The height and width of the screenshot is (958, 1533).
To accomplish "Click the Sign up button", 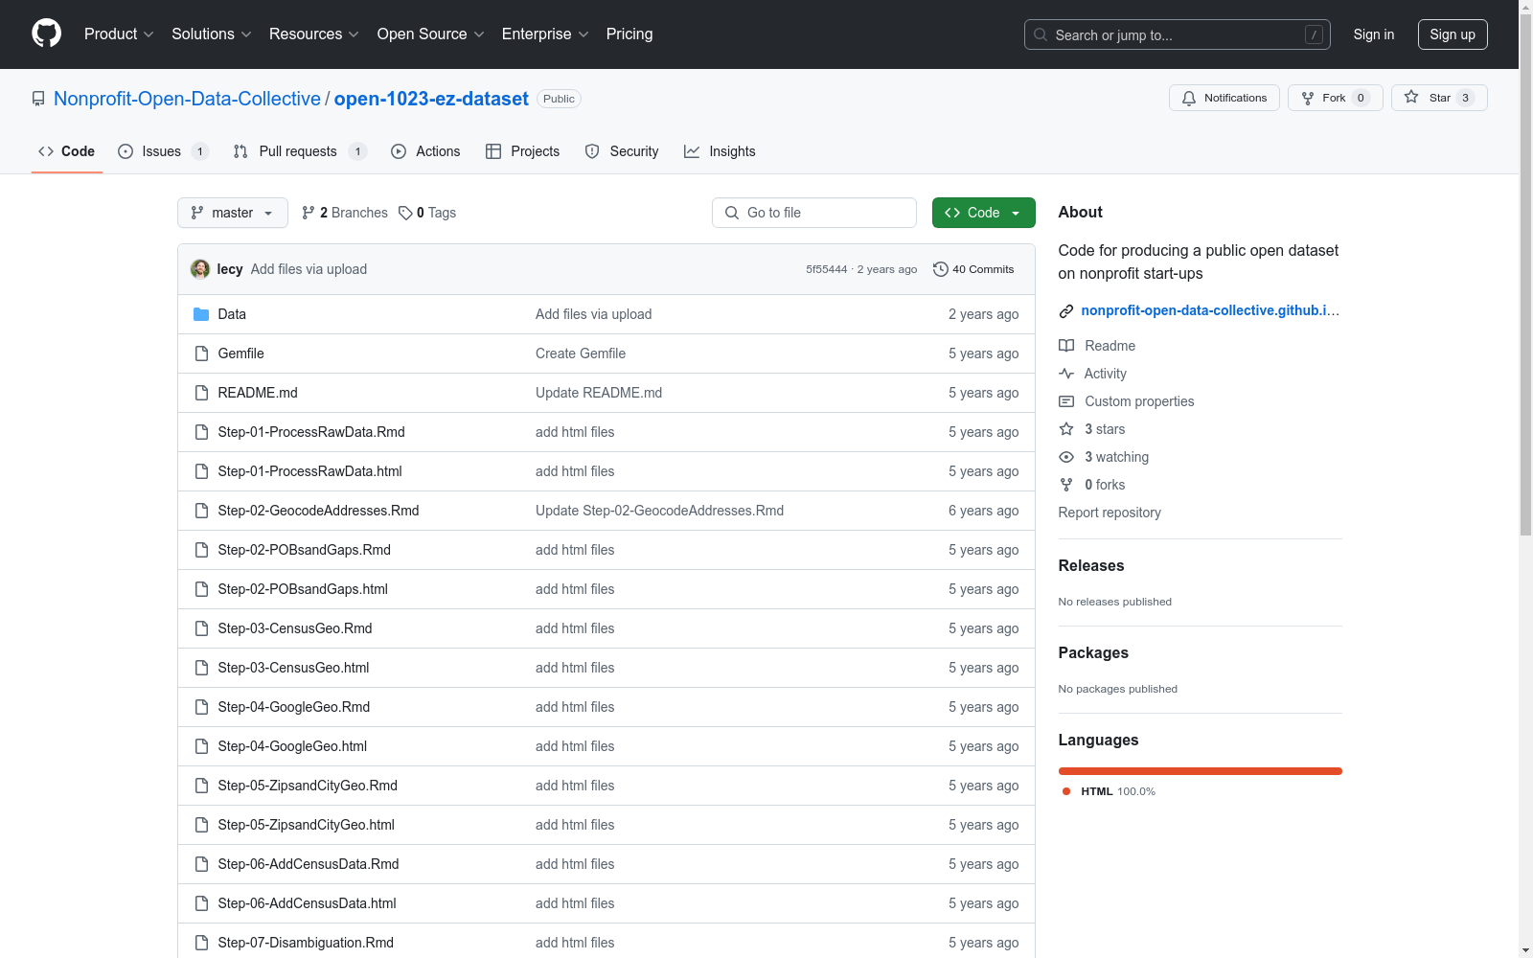I will (x=1453, y=34).
